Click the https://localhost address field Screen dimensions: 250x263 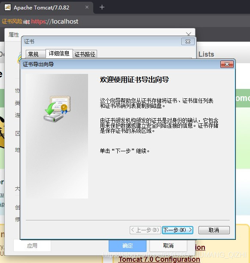55,21
